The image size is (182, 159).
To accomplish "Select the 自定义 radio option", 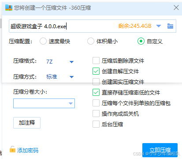I will (x=141, y=41).
